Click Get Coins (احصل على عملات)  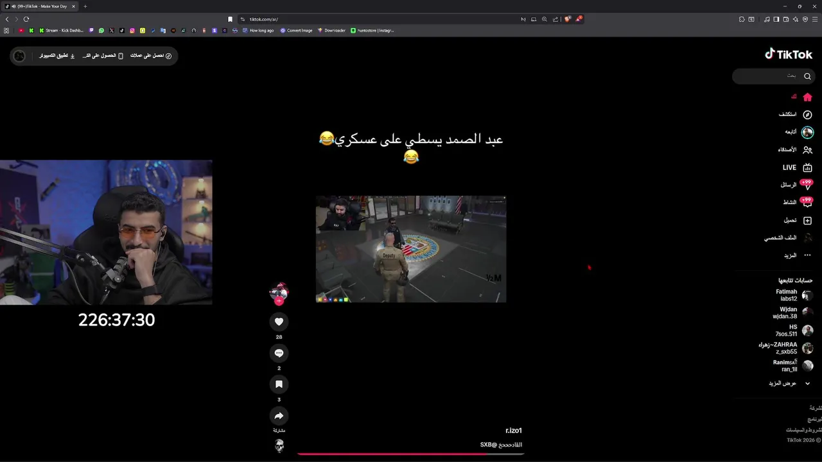(x=151, y=56)
